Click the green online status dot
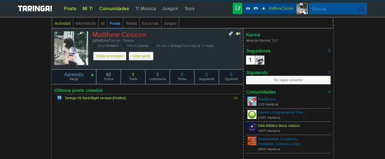Viewport: 385px width, 159px height. [92, 75]
